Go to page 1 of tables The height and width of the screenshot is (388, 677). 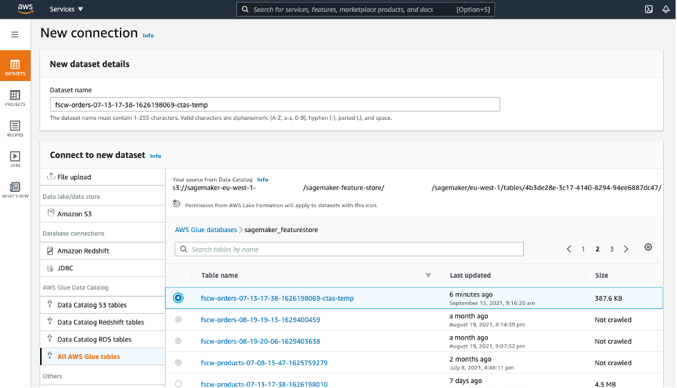point(583,249)
